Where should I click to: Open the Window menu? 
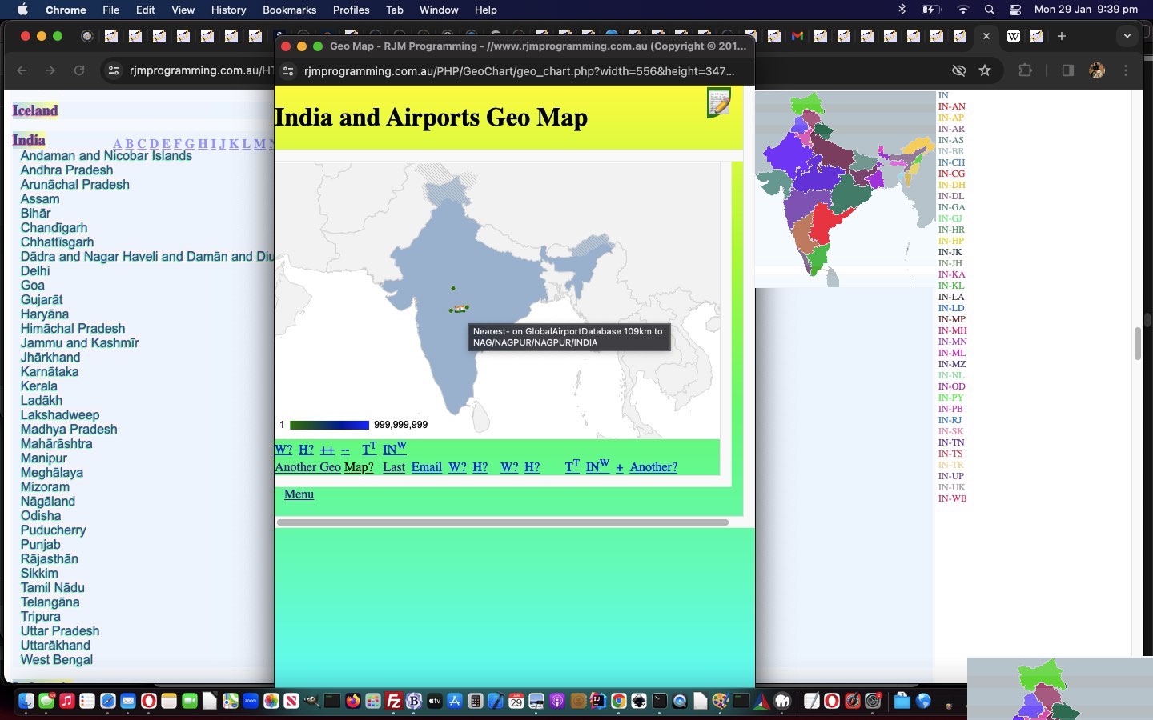pyautogui.click(x=439, y=10)
